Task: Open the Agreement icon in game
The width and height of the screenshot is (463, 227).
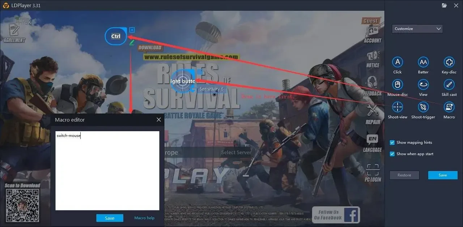Action: pos(14,33)
